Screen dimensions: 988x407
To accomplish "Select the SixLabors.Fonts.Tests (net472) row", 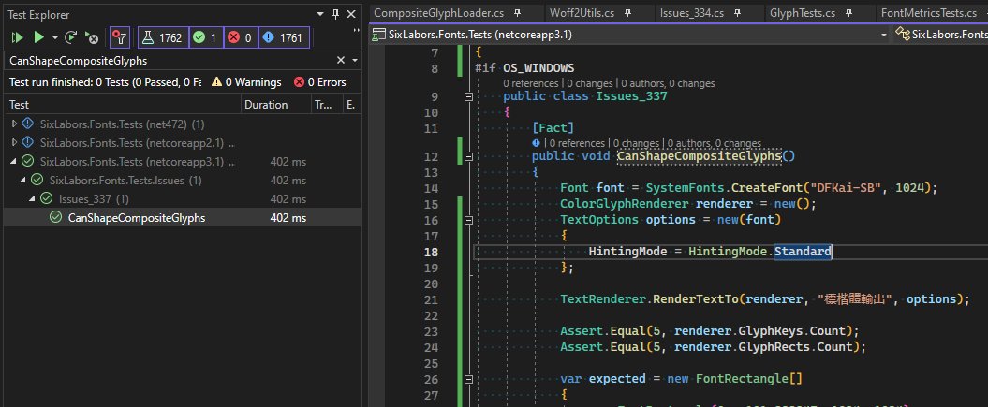I will [x=183, y=124].
